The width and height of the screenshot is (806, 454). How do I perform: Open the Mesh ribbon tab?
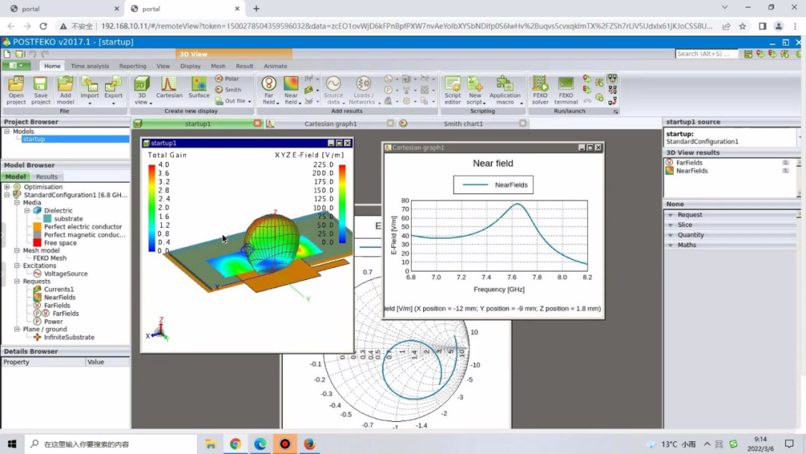[218, 66]
